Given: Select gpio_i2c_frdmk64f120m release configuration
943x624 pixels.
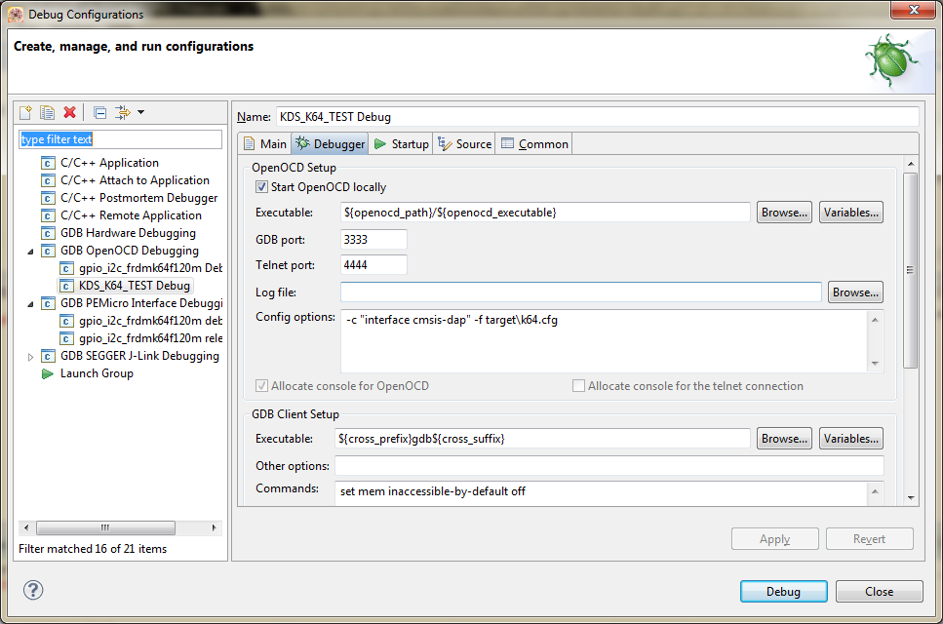Looking at the screenshot, I should (150, 338).
